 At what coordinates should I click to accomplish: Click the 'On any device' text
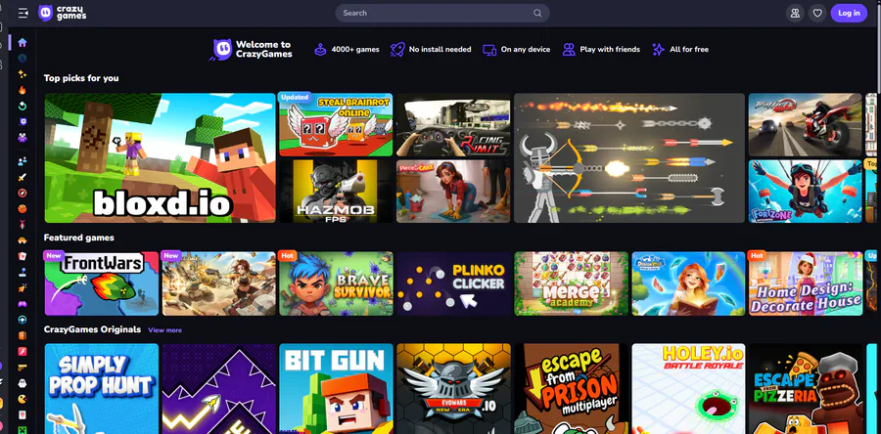[x=526, y=49]
